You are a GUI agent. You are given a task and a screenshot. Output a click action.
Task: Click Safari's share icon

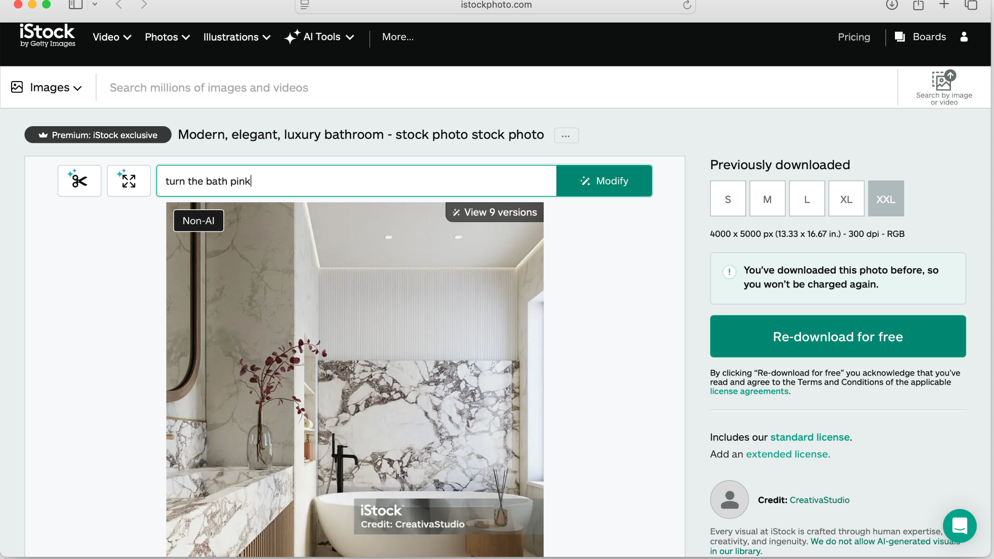click(918, 5)
